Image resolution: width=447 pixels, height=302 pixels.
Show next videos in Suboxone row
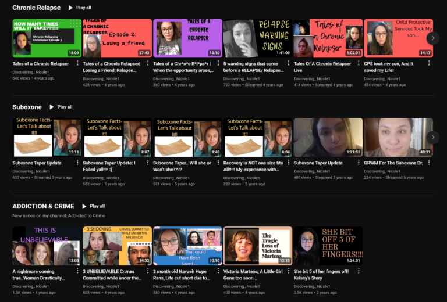click(x=433, y=137)
